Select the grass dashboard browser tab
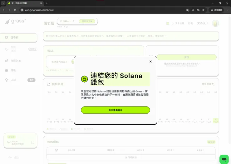Viewport: 231px width, 164px height. point(25,3)
